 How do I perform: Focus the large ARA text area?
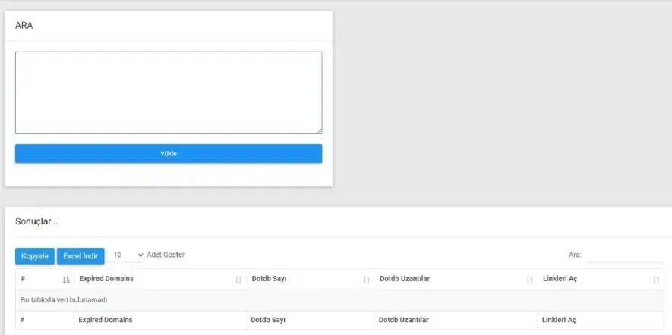(169, 92)
